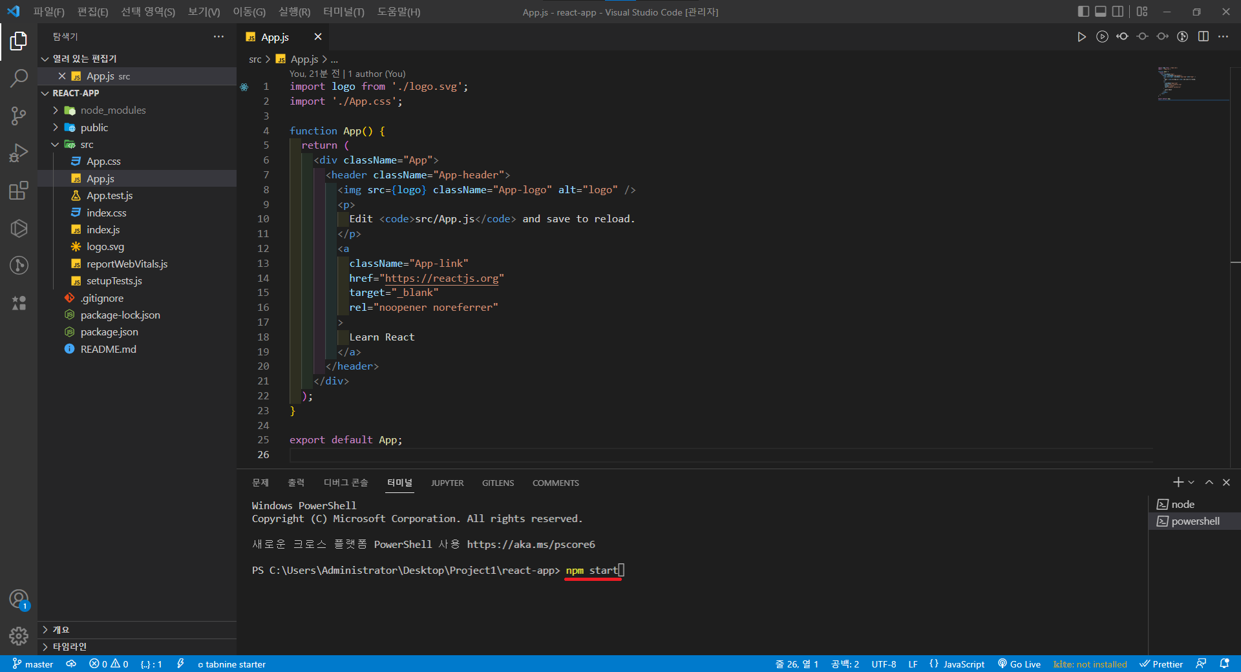The width and height of the screenshot is (1241, 672).
Task: Click the https://reactjs.org link in code
Action: point(442,278)
